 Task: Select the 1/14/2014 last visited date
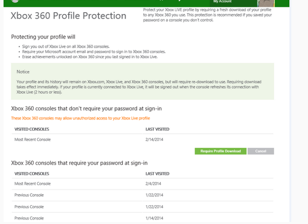coord(153,218)
